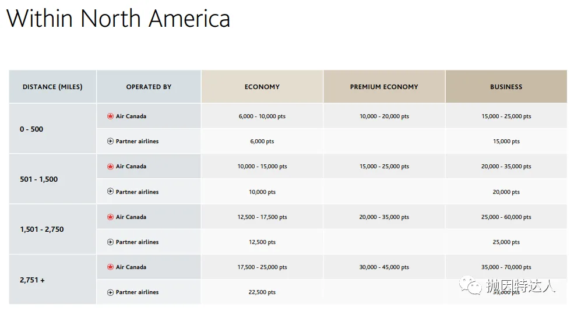574x311 pixels.
Task: Click Air Canada maple leaf icon in 0 - 500 row
Action: (110, 116)
